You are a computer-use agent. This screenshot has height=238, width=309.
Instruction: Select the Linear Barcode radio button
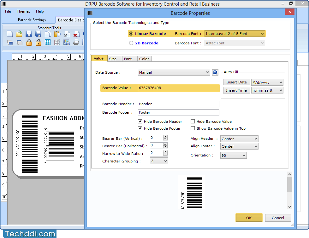coord(131,34)
